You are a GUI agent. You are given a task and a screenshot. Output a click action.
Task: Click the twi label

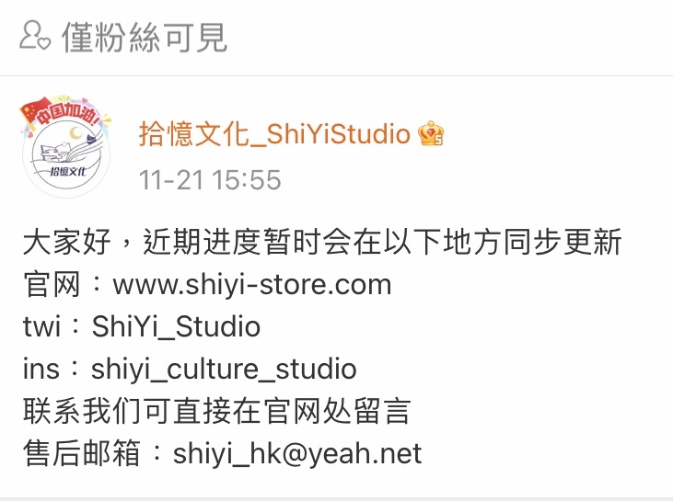point(41,326)
